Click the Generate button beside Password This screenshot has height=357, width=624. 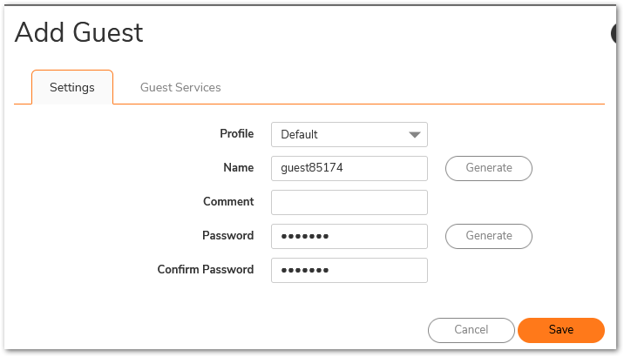488,235
